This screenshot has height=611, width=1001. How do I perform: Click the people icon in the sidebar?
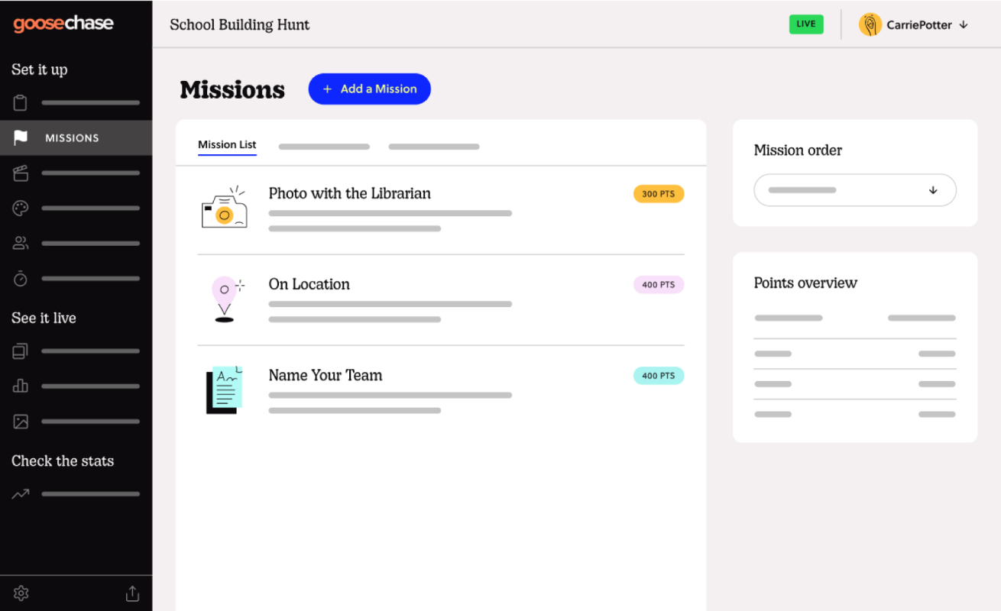click(21, 244)
